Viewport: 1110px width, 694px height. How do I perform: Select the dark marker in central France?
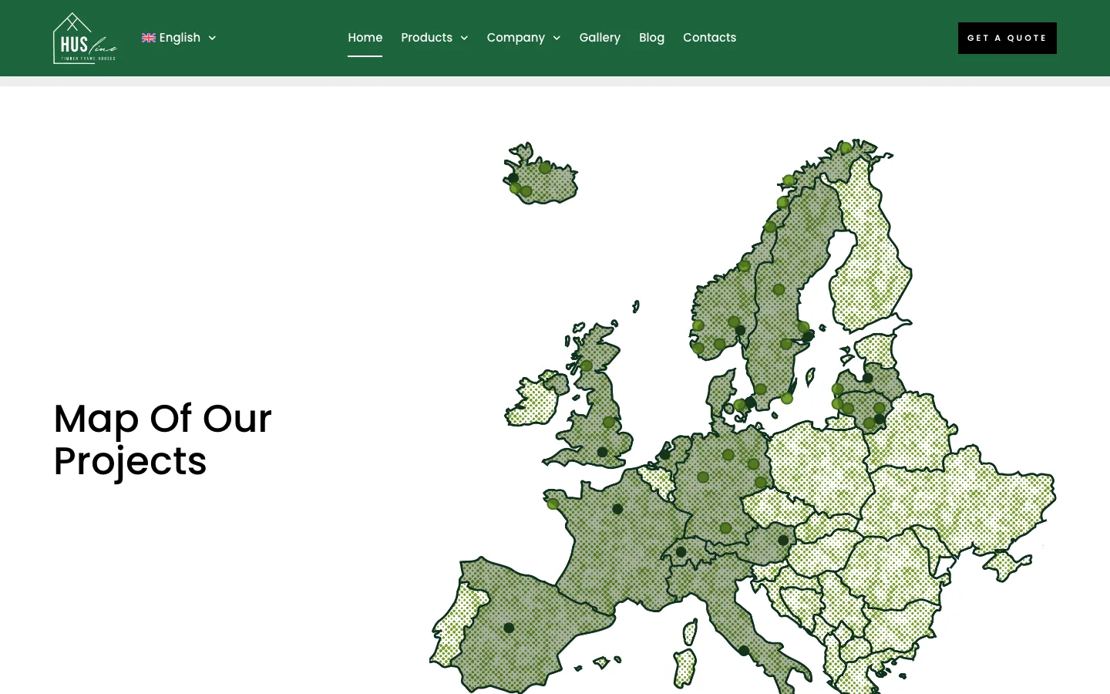coord(617,509)
